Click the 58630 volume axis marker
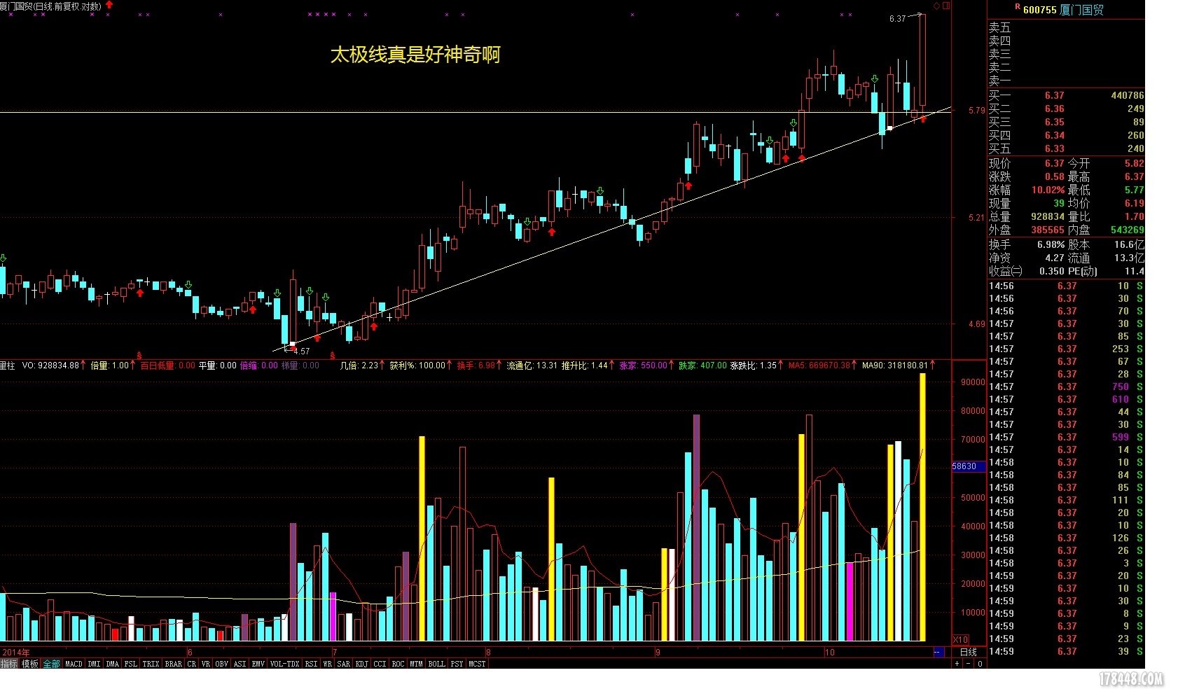Screen dimensions: 1178x696 pos(968,466)
